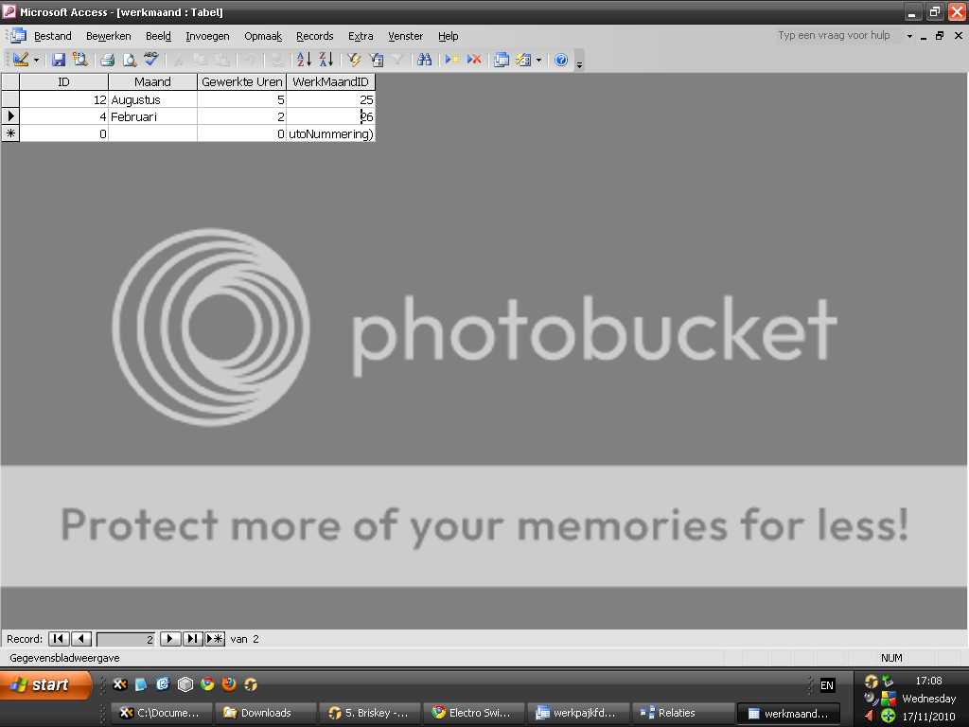This screenshot has width=969, height=727.
Task: Switch to werkpajkfd... taskbar window
Action: click(578, 713)
